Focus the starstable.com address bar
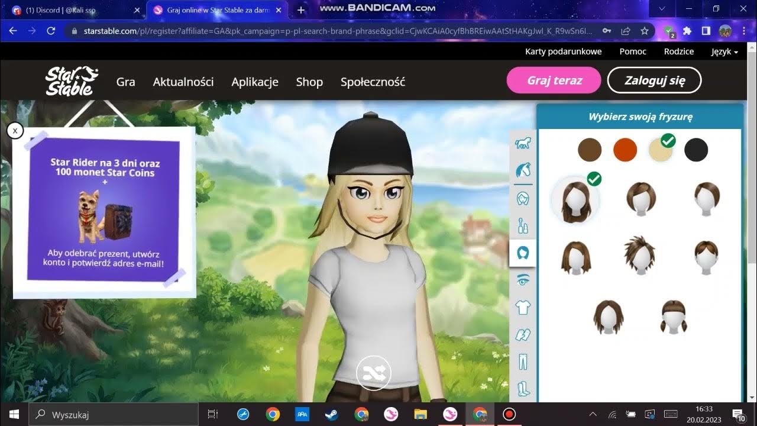Image resolution: width=757 pixels, height=426 pixels. (x=337, y=31)
